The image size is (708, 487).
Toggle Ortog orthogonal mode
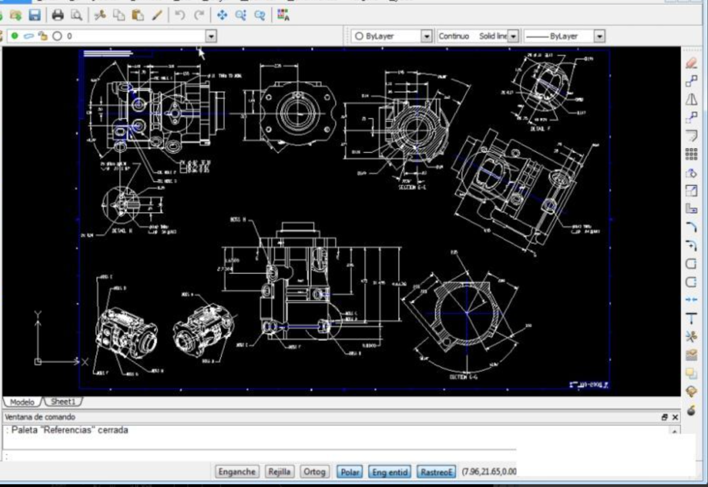314,471
